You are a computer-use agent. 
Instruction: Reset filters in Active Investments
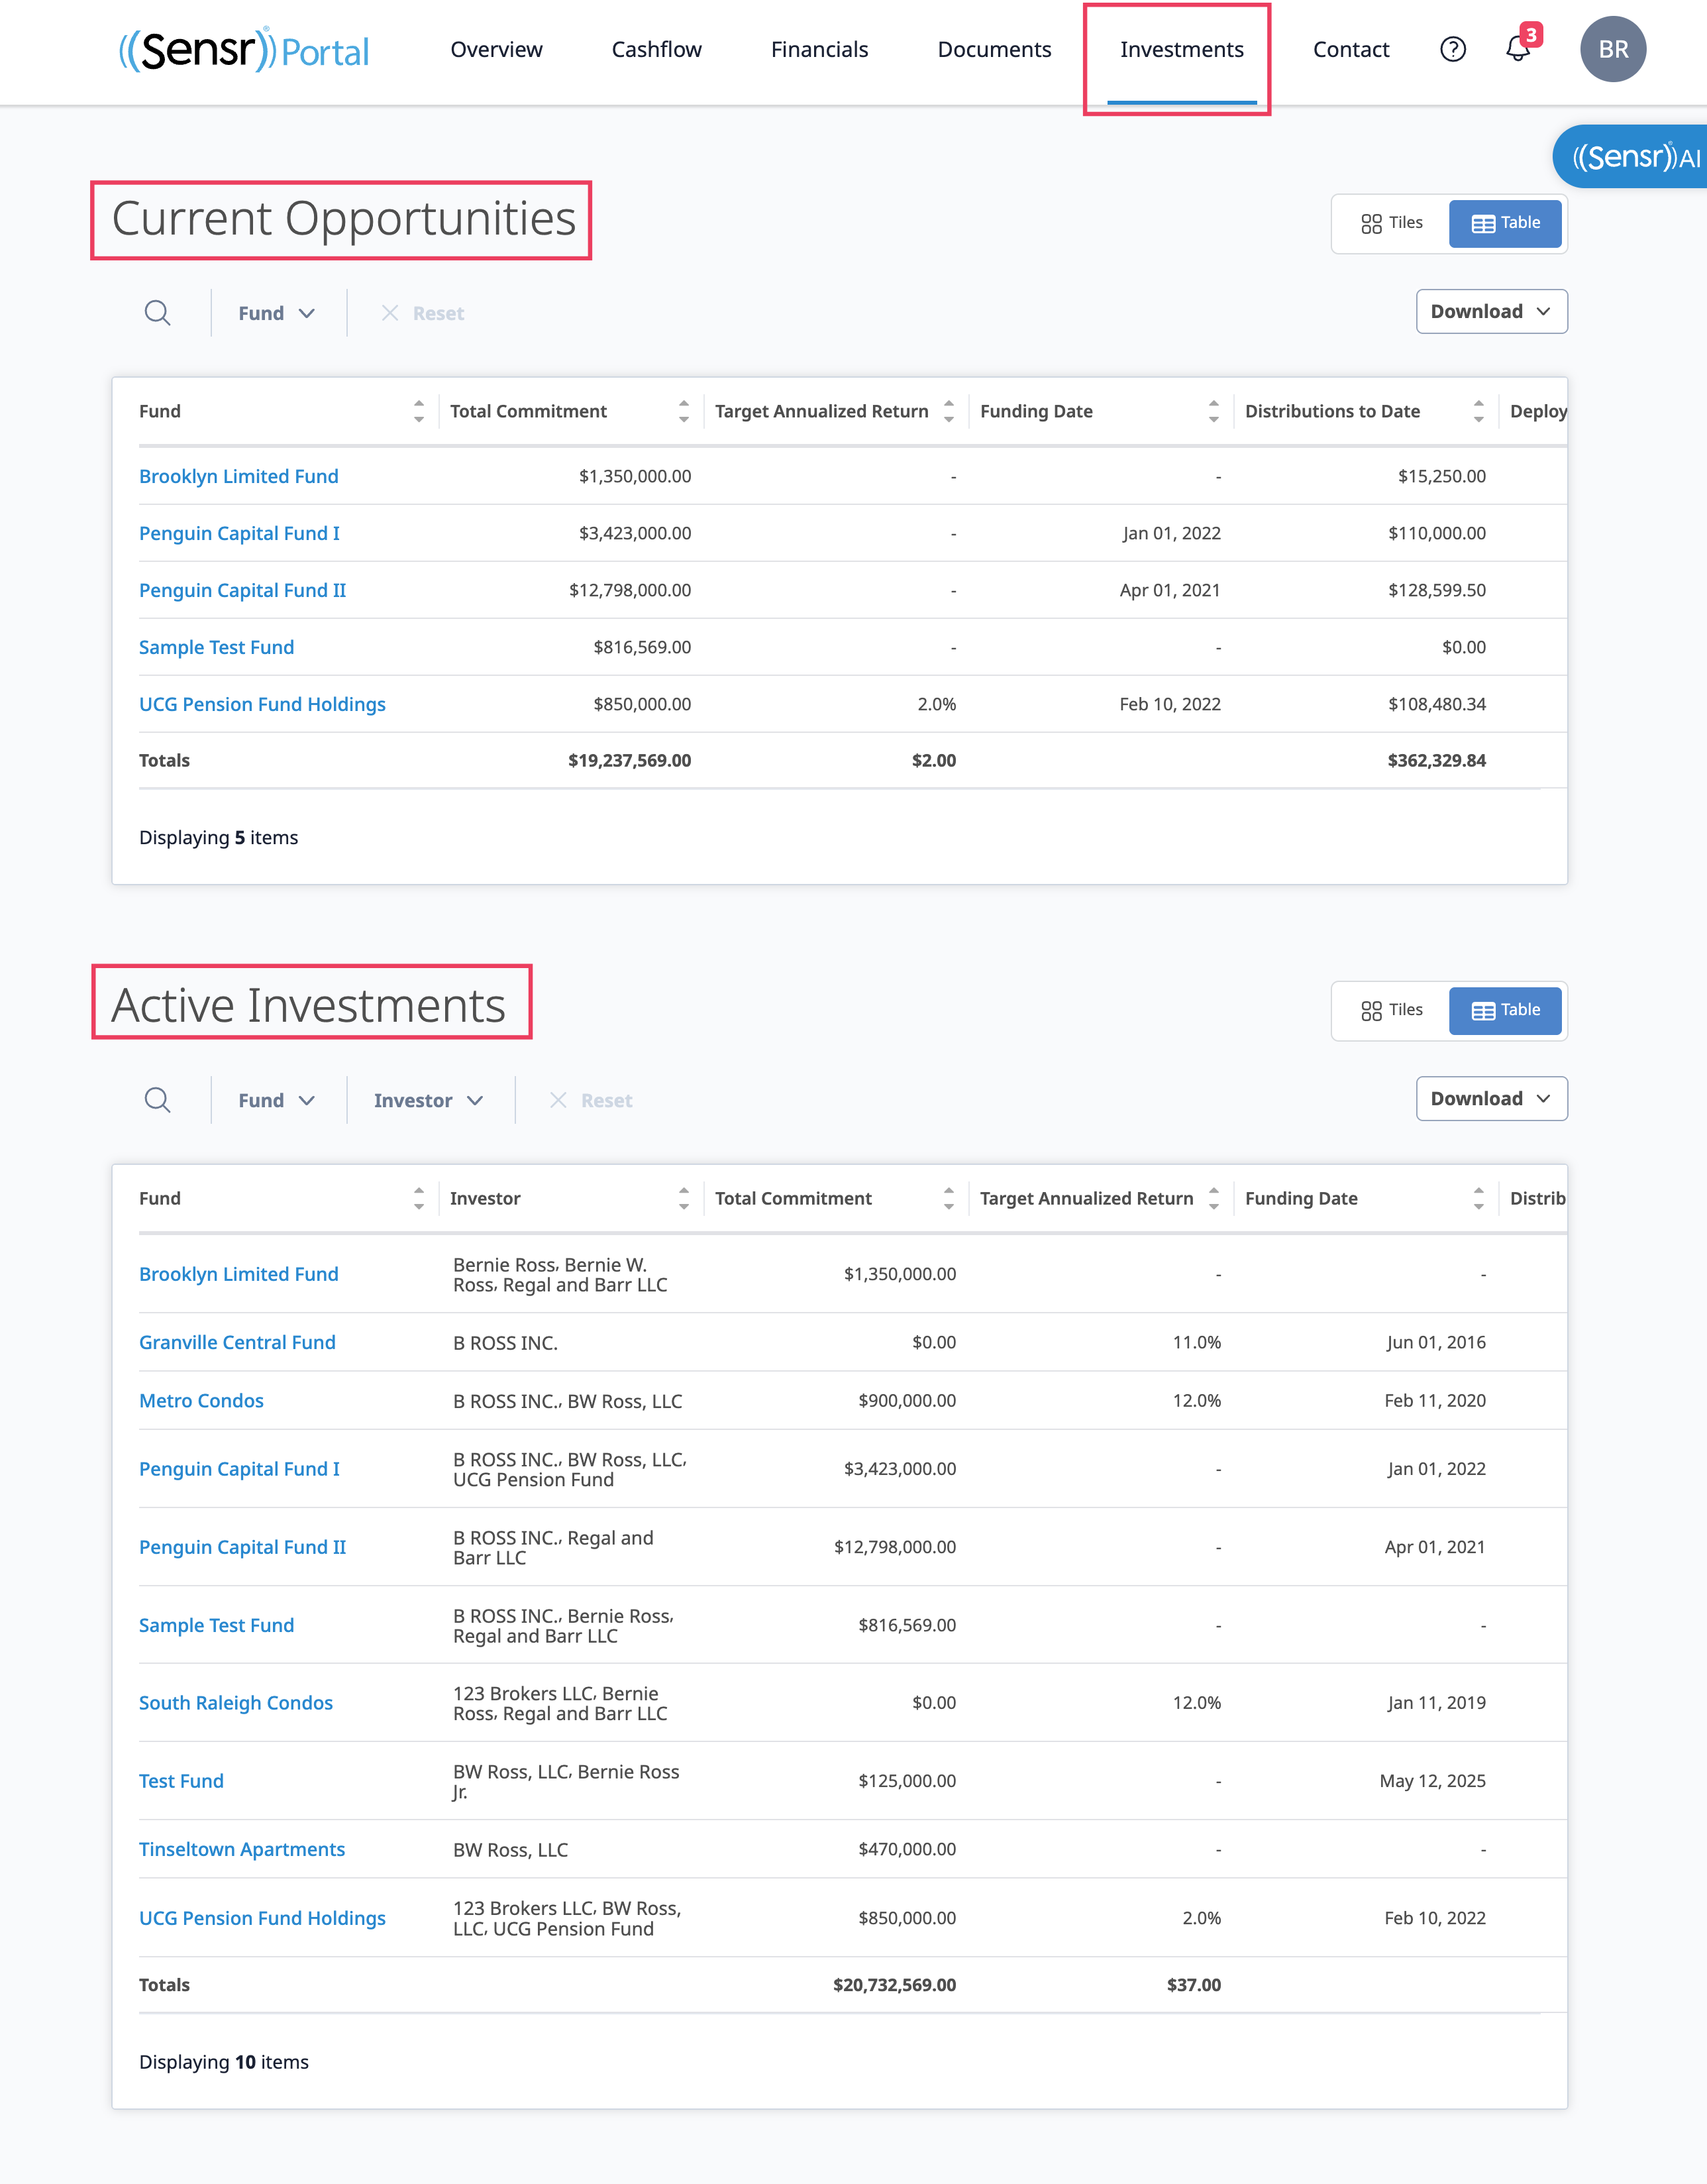(591, 1100)
